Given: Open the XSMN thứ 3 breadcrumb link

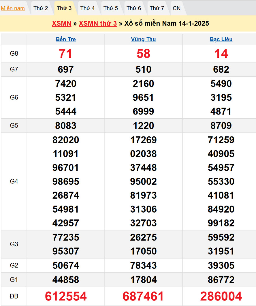Looking at the screenshot, I should click(x=98, y=23).
